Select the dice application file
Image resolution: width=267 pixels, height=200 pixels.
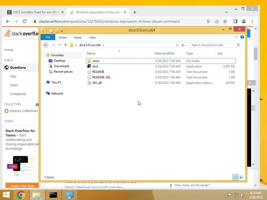[161, 66]
